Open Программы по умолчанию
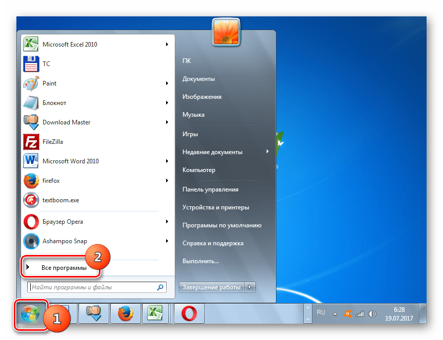 tap(222, 225)
